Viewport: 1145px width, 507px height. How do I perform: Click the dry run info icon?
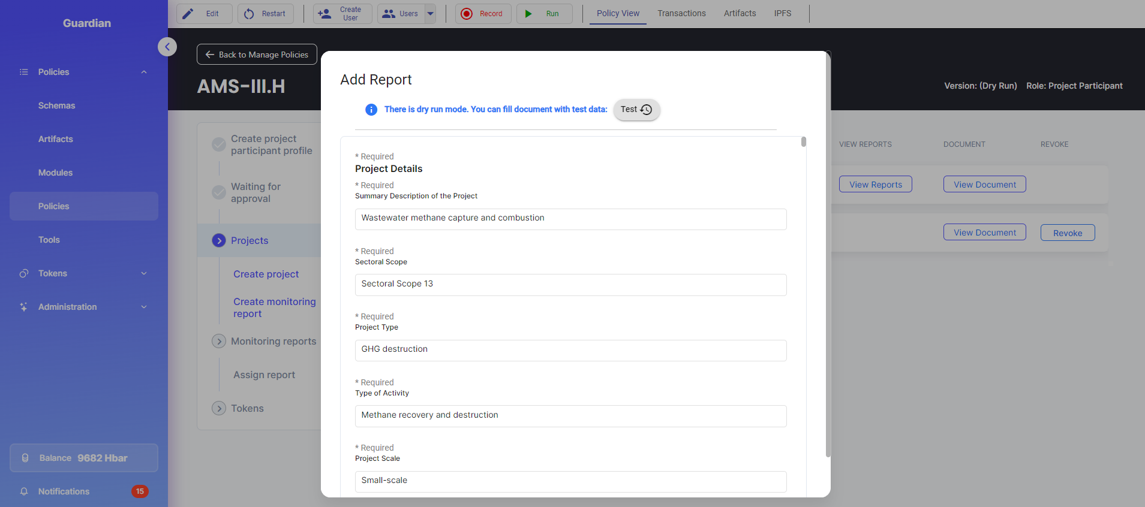tap(371, 110)
